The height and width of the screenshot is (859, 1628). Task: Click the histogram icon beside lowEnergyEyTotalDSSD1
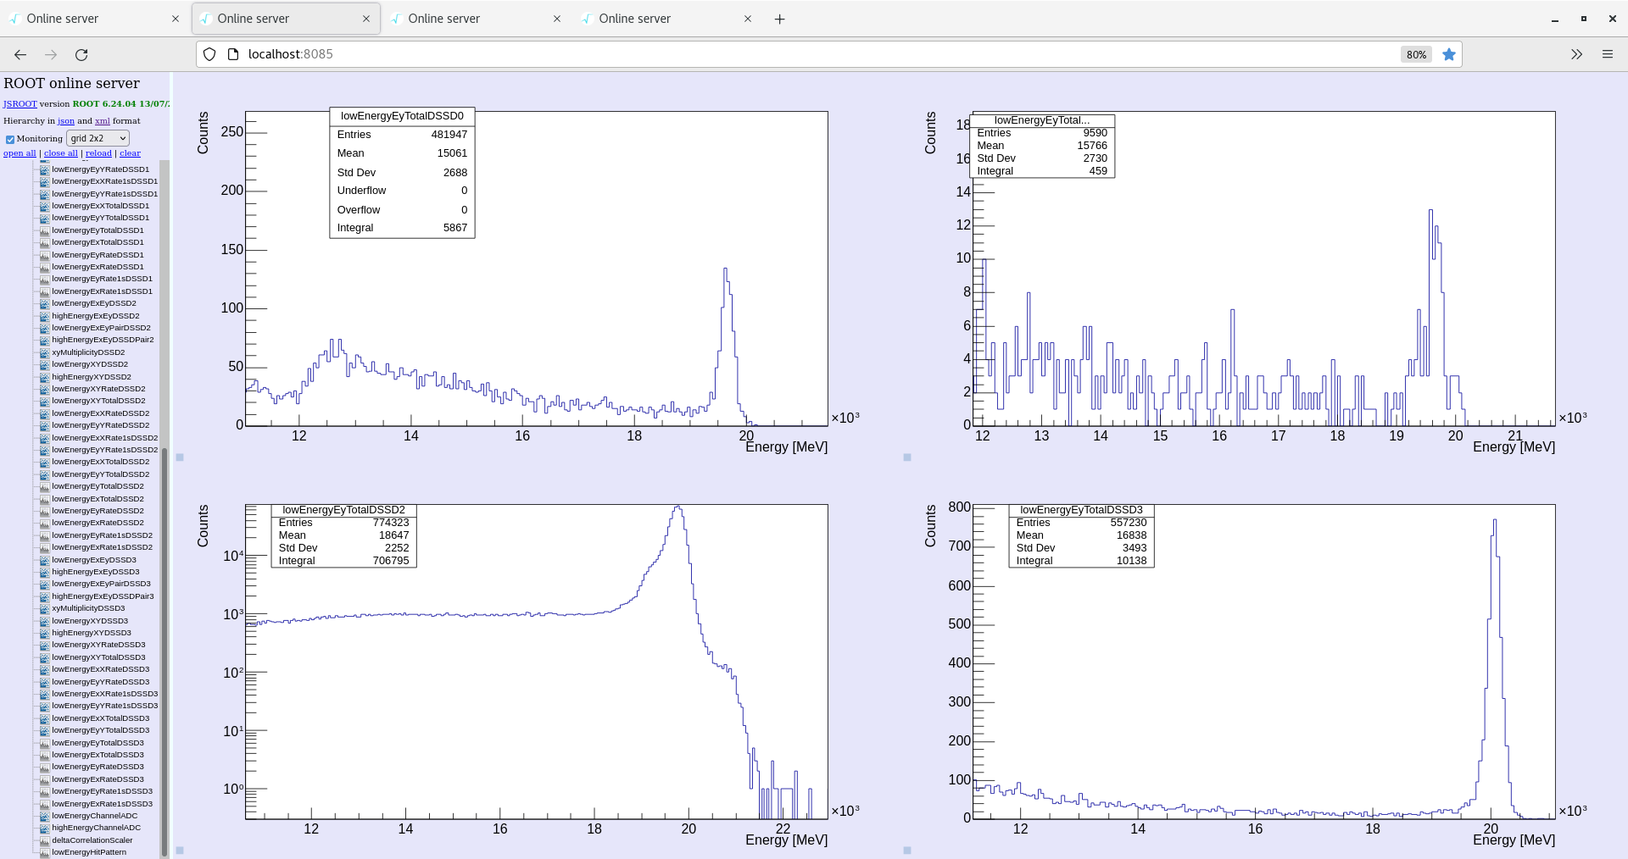(45, 230)
